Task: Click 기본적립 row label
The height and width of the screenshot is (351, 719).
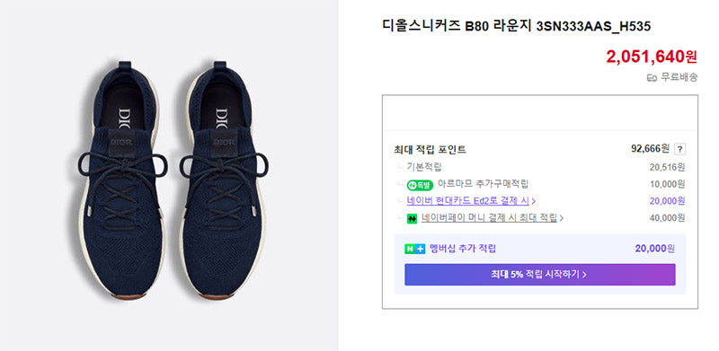Action: click(424, 167)
